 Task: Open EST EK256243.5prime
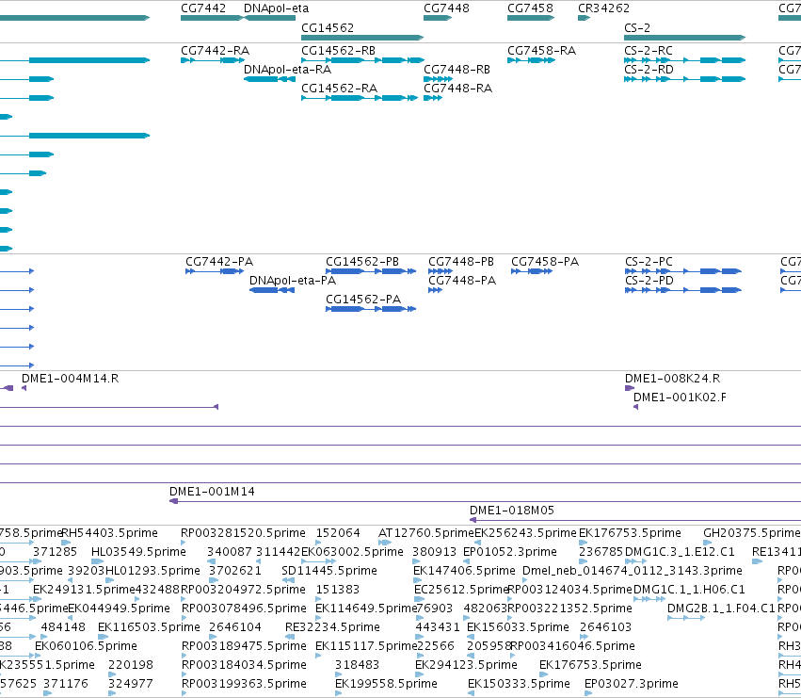(x=525, y=533)
